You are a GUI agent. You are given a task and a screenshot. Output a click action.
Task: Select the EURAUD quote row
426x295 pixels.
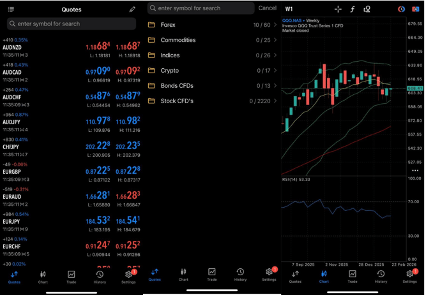click(x=72, y=198)
